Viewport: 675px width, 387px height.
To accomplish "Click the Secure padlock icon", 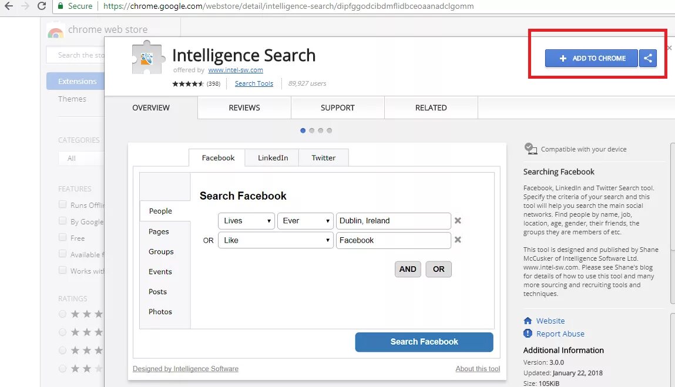I will 61,6.
